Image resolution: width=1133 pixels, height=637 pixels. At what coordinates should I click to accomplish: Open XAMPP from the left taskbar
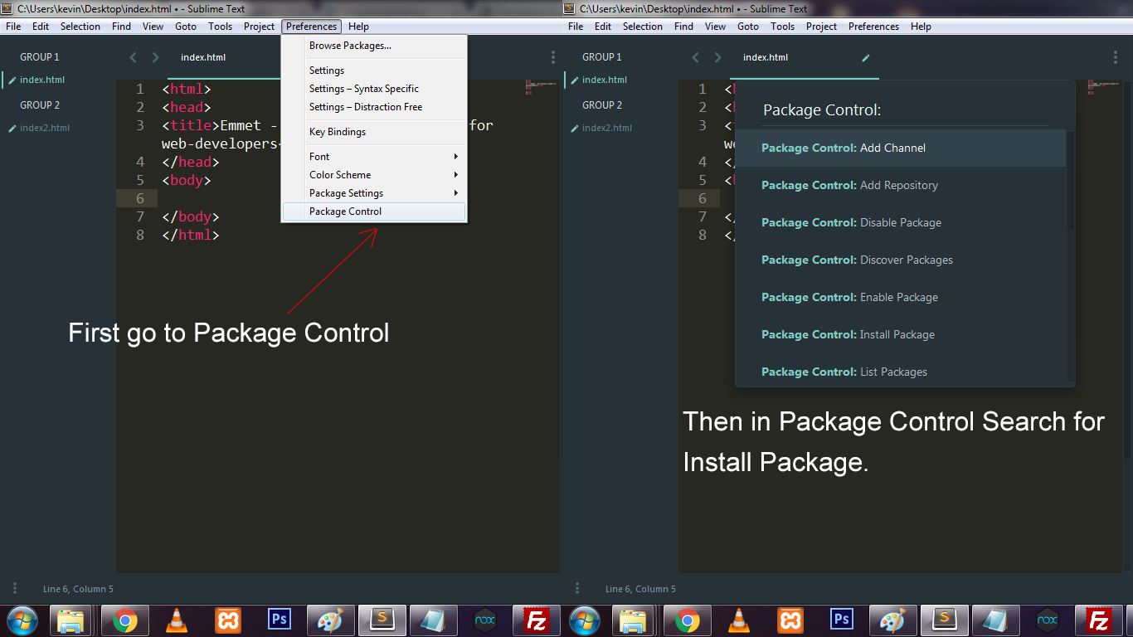tap(228, 620)
